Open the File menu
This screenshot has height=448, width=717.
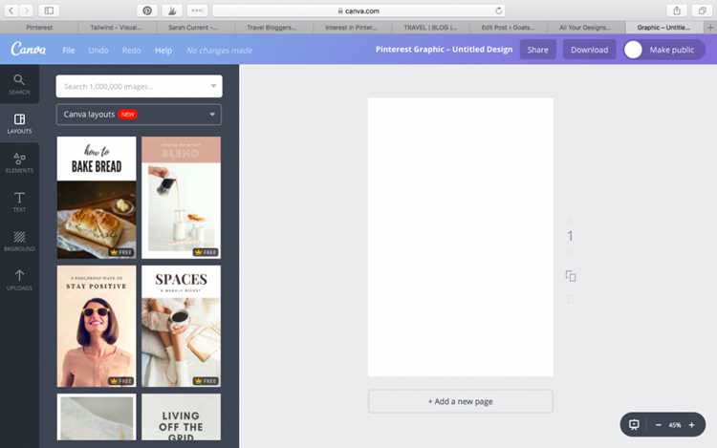point(69,51)
